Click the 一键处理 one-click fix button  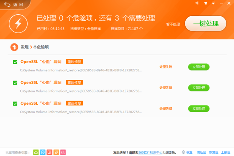click(205, 23)
